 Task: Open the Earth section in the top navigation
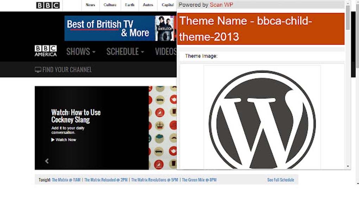click(x=130, y=5)
